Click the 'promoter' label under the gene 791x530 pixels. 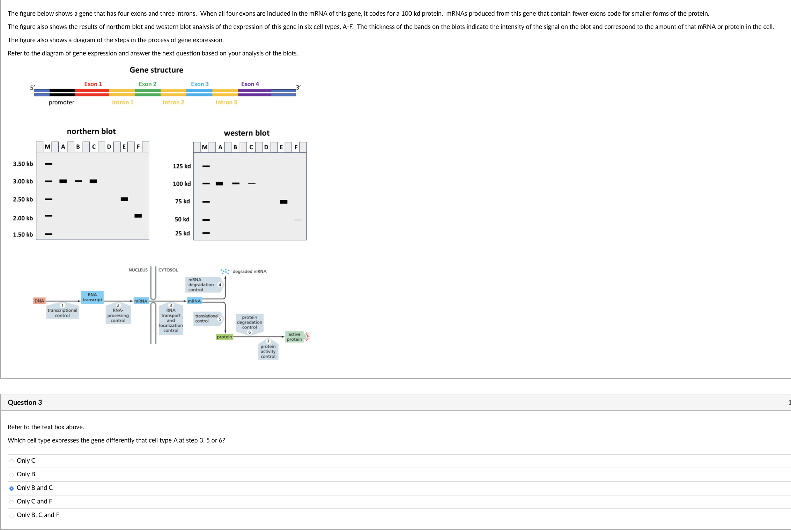click(61, 103)
